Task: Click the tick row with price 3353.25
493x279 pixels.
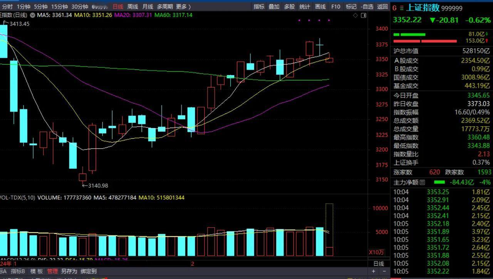Action: [x=442, y=192]
